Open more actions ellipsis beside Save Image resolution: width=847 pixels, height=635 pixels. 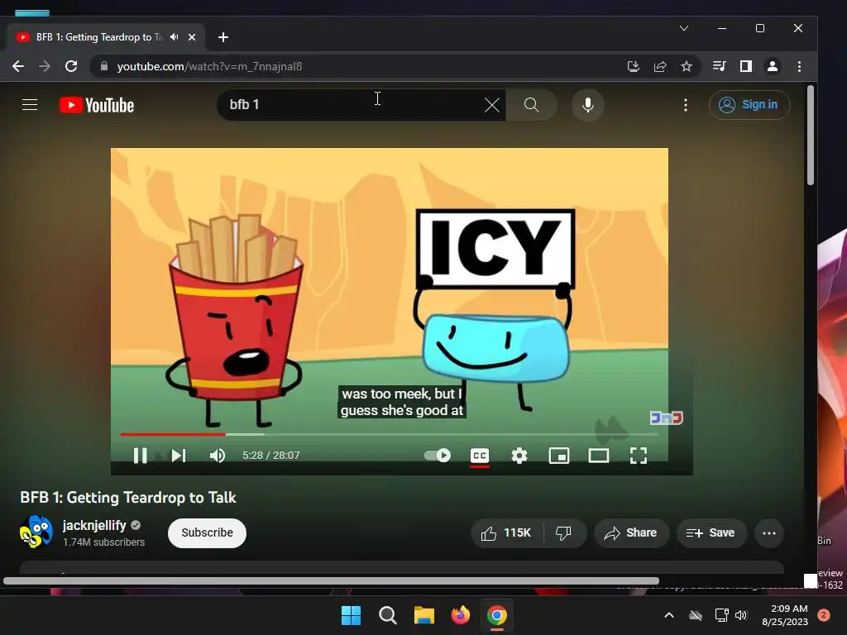click(x=769, y=533)
